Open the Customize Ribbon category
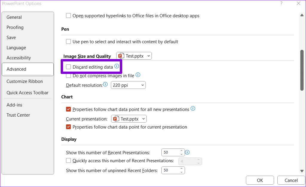The height and width of the screenshot is (187, 306). click(25, 81)
